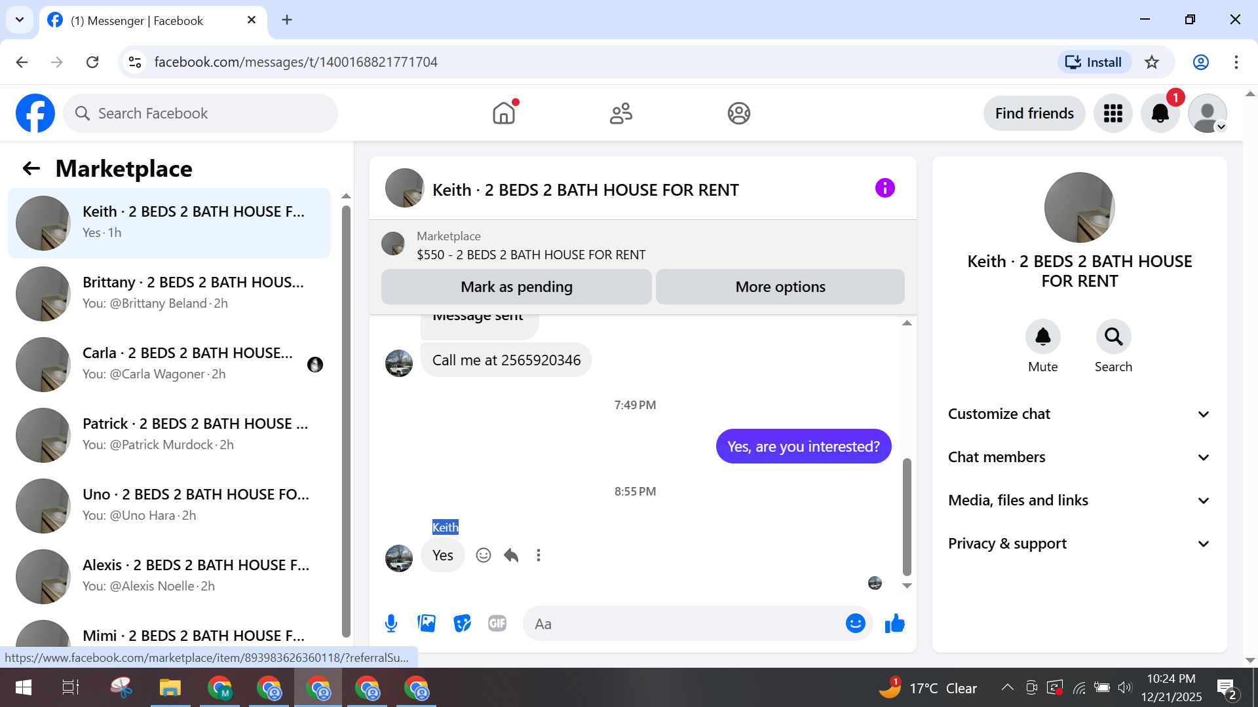Record a voice clip with microphone

pos(391,623)
